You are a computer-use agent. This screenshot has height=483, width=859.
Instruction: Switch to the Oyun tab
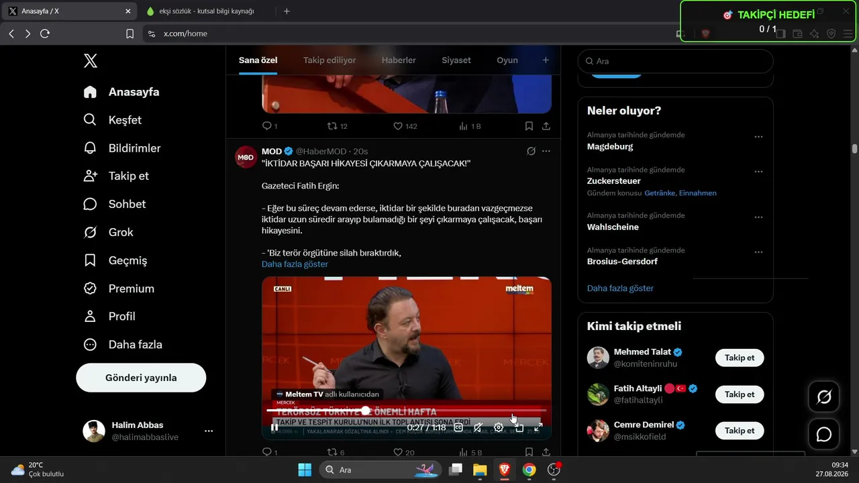coord(507,60)
